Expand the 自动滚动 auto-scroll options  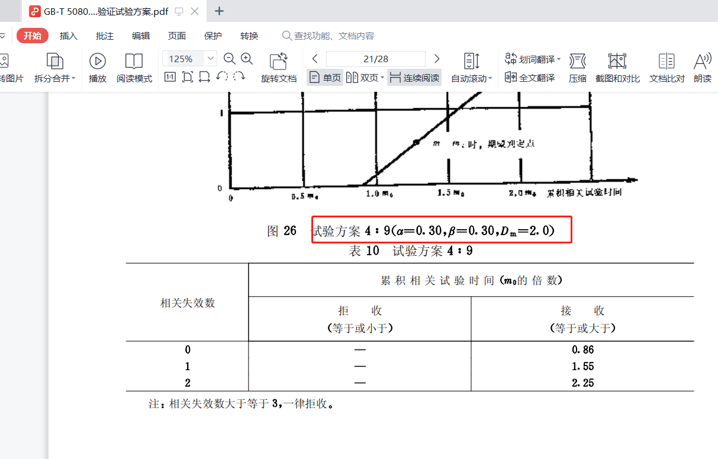(490, 79)
